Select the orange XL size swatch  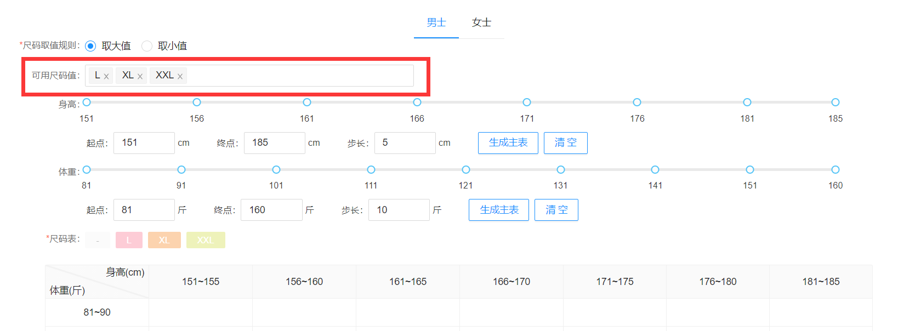[x=164, y=240]
